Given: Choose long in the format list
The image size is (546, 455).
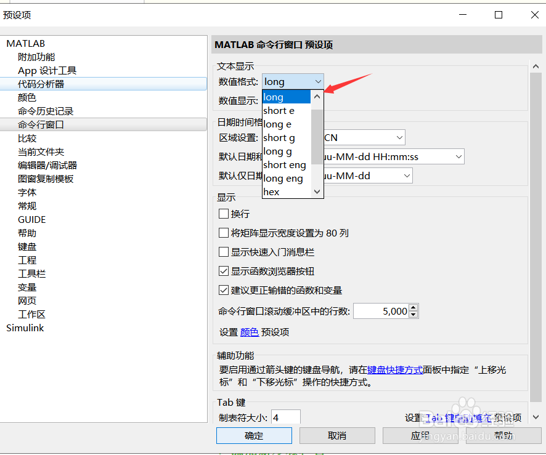Looking at the screenshot, I should pyautogui.click(x=286, y=97).
